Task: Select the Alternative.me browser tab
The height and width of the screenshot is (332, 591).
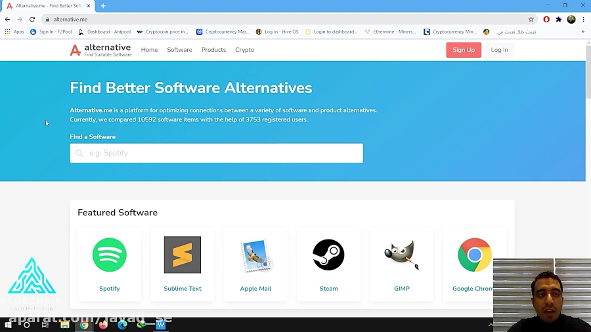Action: tap(48, 6)
